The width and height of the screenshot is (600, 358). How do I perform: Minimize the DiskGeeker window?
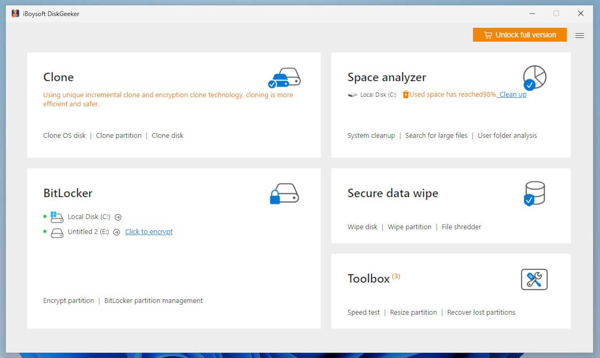pos(532,13)
